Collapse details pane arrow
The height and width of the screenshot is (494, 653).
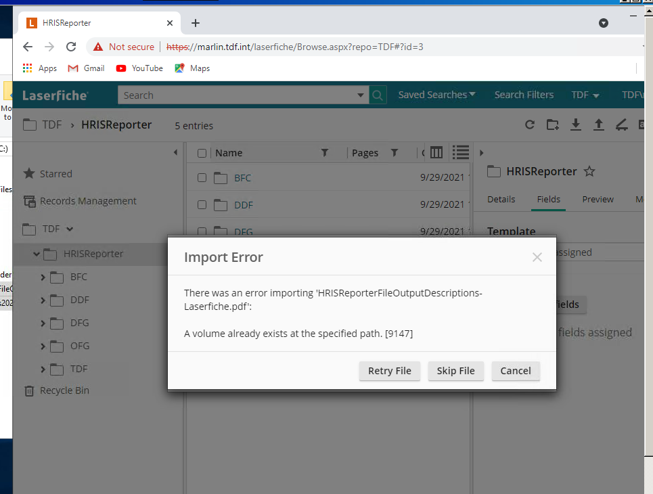pyautogui.click(x=481, y=153)
